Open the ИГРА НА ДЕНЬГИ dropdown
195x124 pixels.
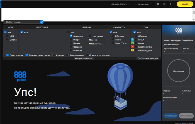[121, 4]
